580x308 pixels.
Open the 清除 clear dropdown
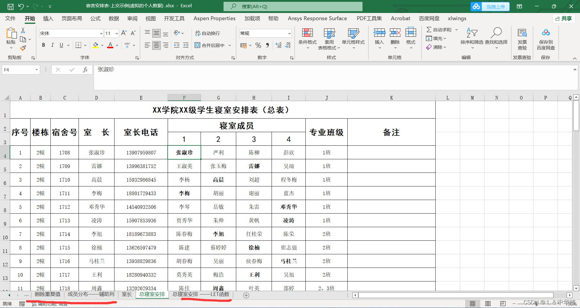[436, 47]
